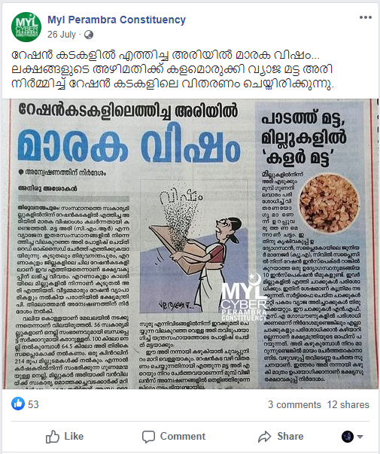
Task: View the 12 shares list
Action: 348,404
